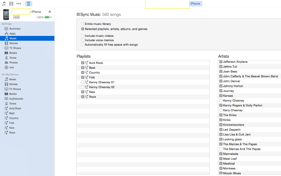This screenshot has width=281, height=176.
Task: Check artist Keny Chesney
Action: point(221,110)
